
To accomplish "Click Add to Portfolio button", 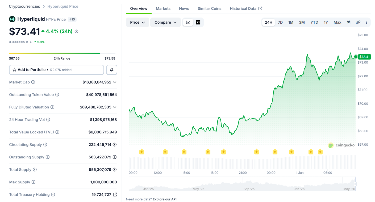I will click(56, 70).
